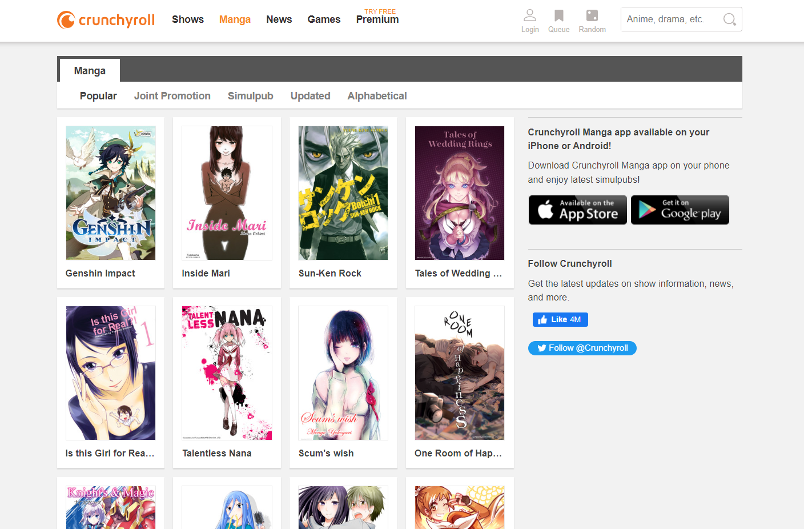Select the Manga section tab
The height and width of the screenshot is (529, 804).
[x=90, y=70]
